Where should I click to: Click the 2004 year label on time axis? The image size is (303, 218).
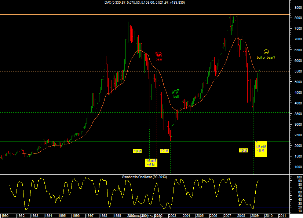coord(186,216)
